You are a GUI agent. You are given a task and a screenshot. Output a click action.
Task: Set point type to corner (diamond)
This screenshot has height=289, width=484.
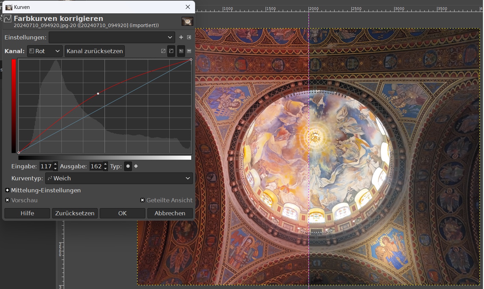[136, 166]
